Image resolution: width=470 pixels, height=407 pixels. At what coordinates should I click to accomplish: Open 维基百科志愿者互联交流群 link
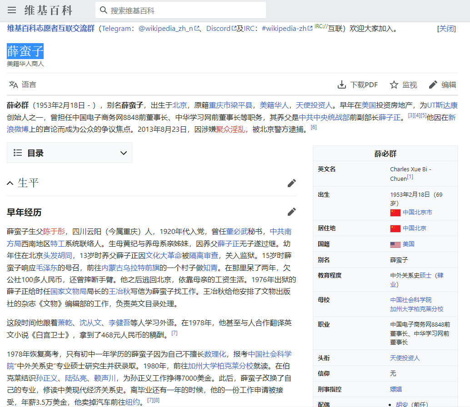point(50,29)
